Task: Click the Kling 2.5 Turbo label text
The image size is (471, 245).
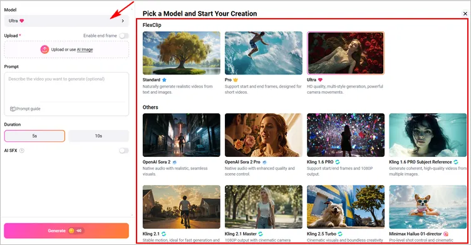Action: coord(321,234)
